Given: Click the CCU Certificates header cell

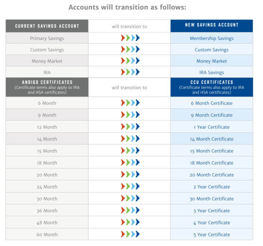Looking at the screenshot, I should [x=212, y=87].
